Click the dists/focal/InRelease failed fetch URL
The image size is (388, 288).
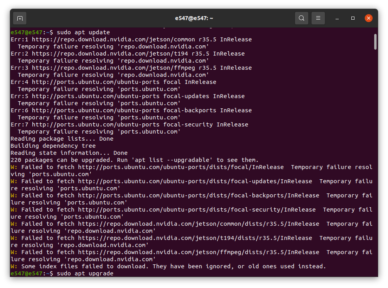coord(181,167)
